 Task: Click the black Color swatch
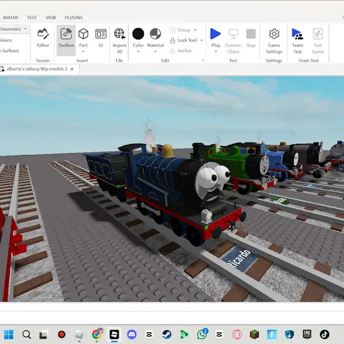click(x=138, y=34)
